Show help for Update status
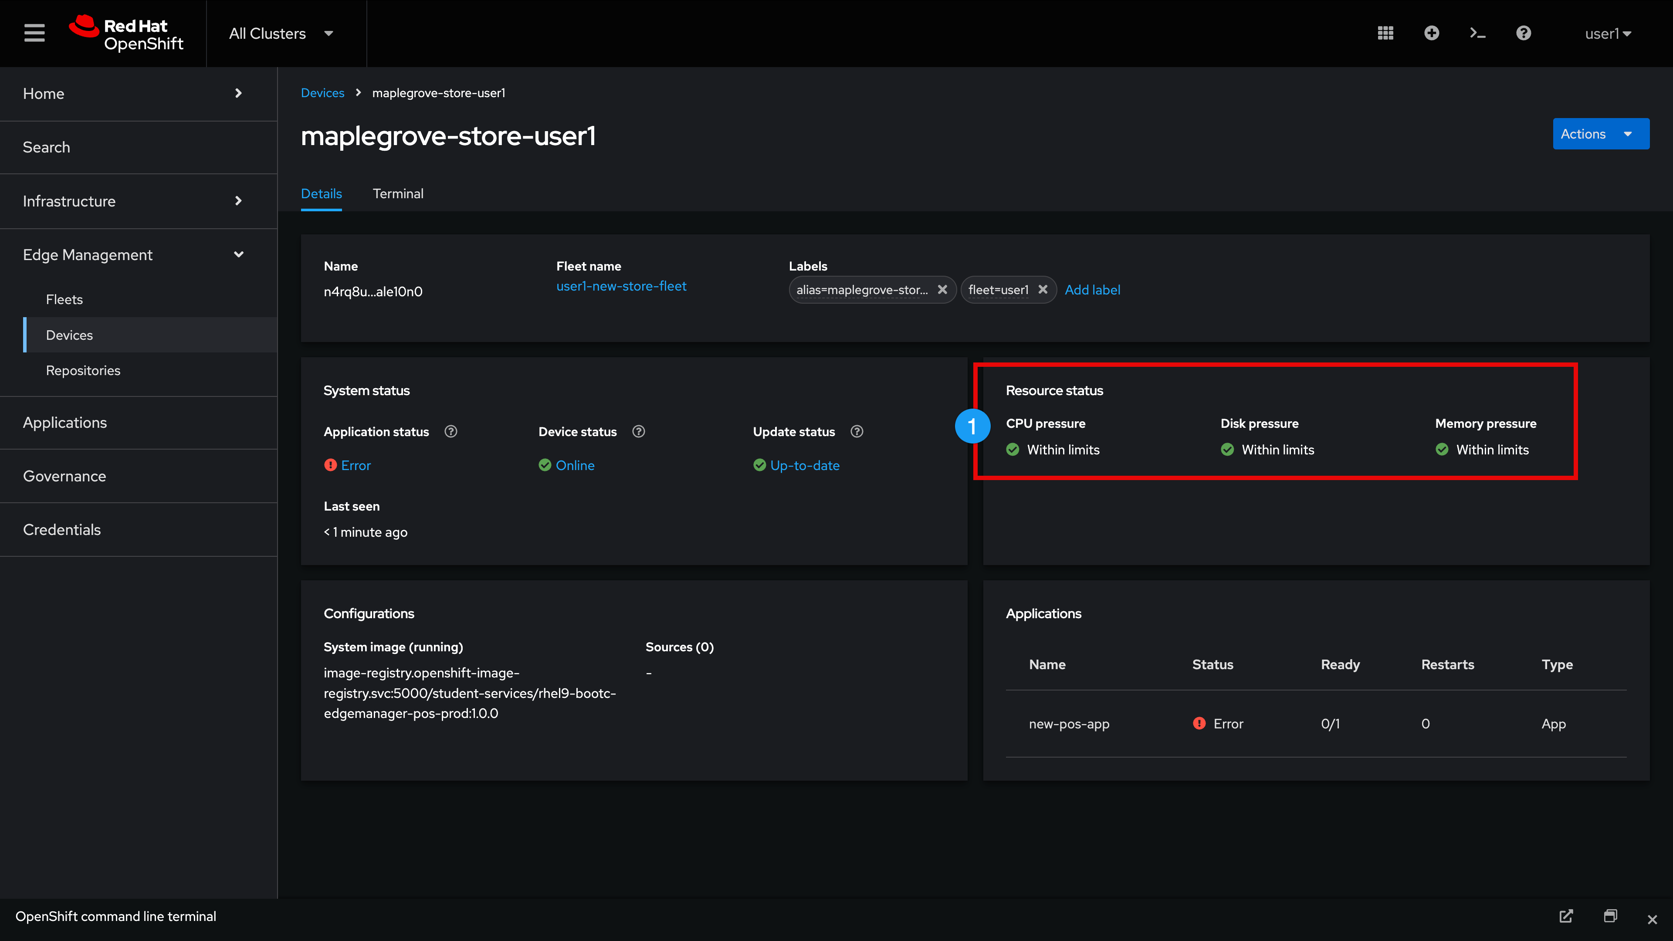Viewport: 1673px width, 941px height. [857, 432]
